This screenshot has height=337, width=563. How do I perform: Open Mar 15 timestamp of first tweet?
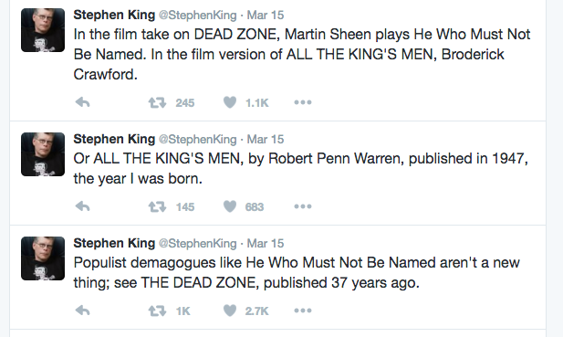[x=266, y=16]
